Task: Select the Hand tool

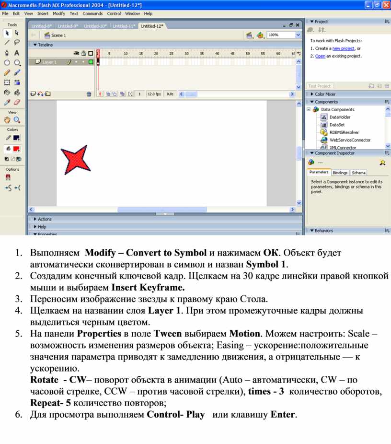Action: tap(7, 120)
